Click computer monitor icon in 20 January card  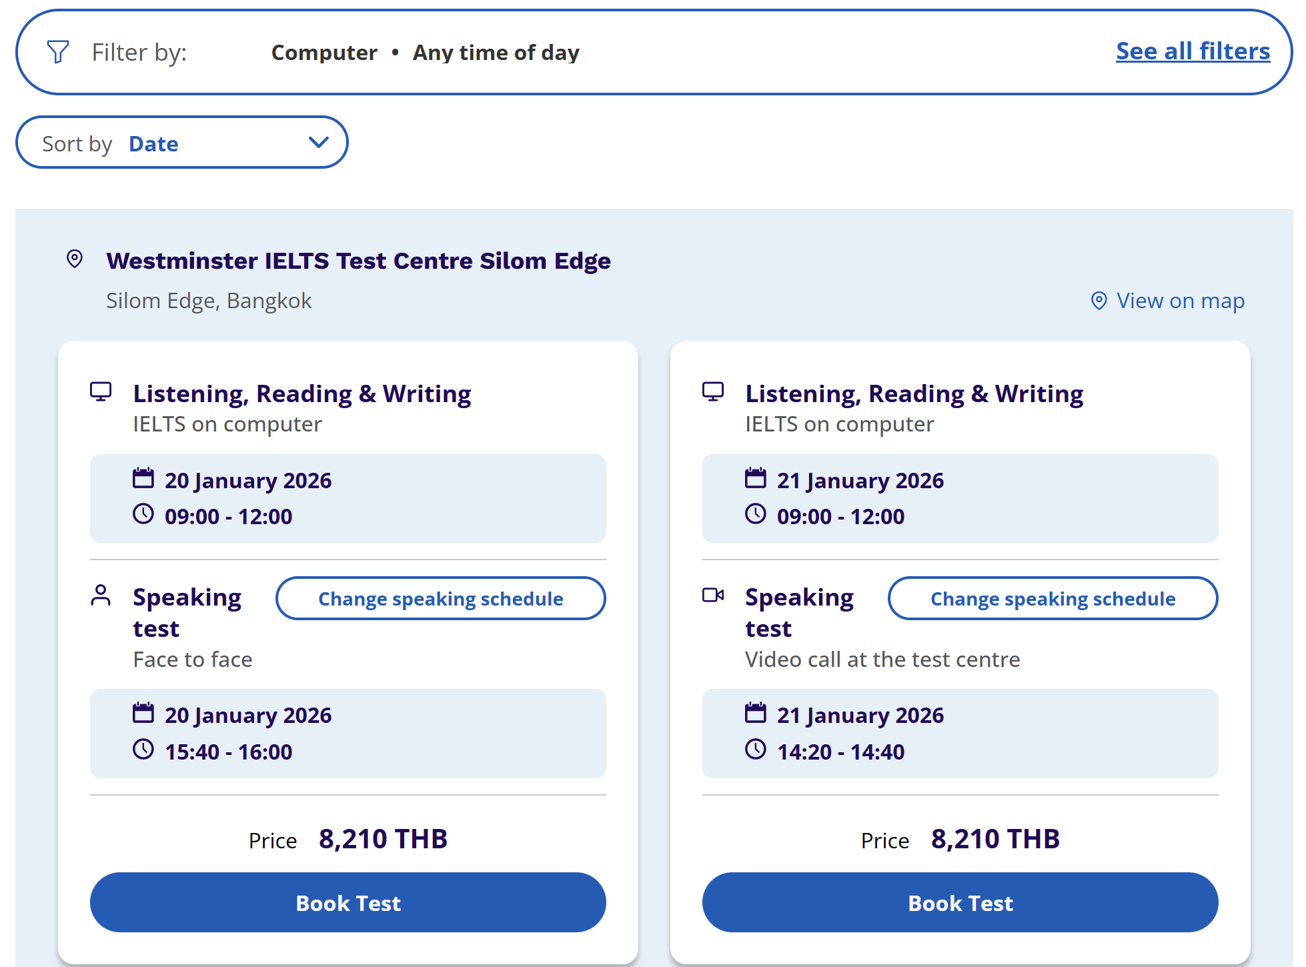101,391
